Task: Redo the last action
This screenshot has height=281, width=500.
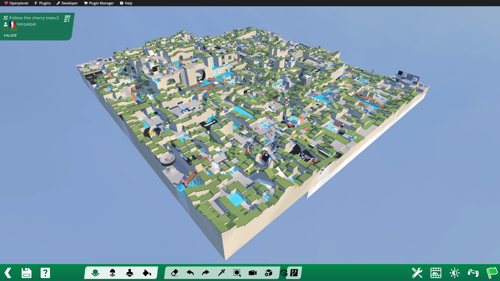Action: coord(206,273)
